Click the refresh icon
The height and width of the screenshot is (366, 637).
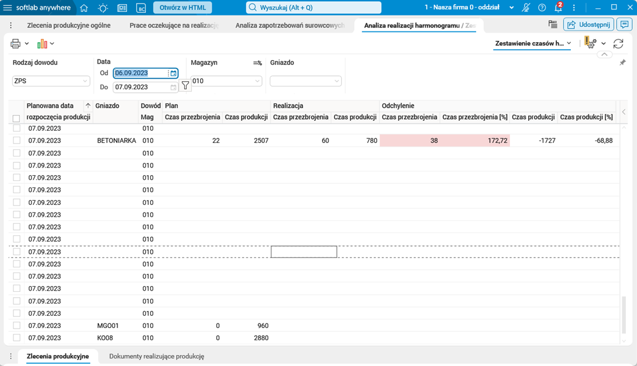[618, 44]
